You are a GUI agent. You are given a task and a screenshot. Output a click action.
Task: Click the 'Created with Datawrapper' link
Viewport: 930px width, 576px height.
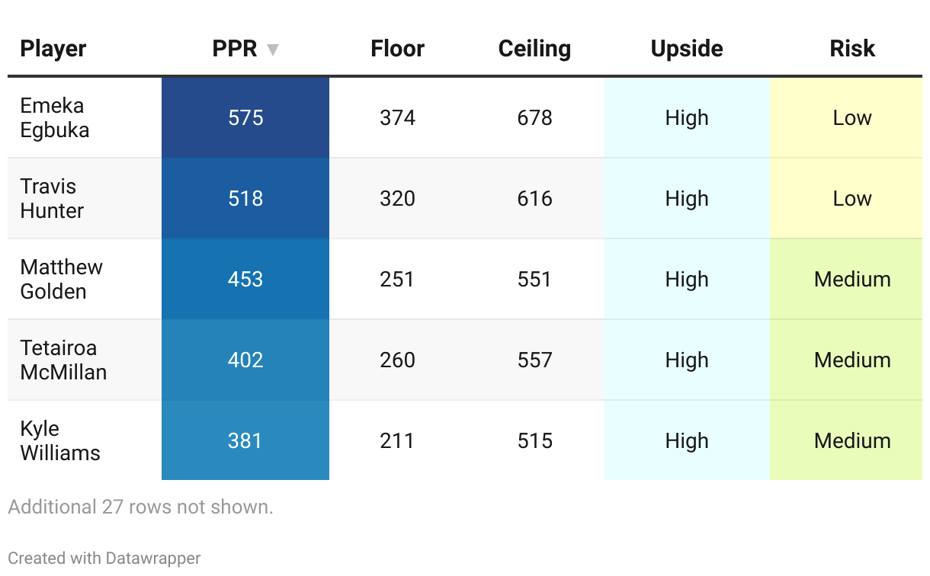coord(104,558)
